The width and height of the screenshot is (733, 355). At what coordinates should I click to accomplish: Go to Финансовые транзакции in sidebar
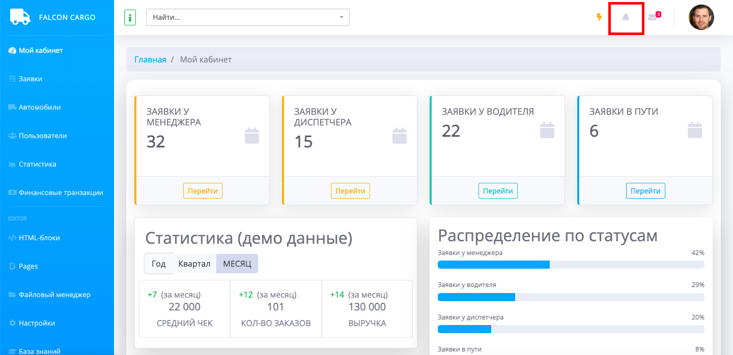coord(61,192)
